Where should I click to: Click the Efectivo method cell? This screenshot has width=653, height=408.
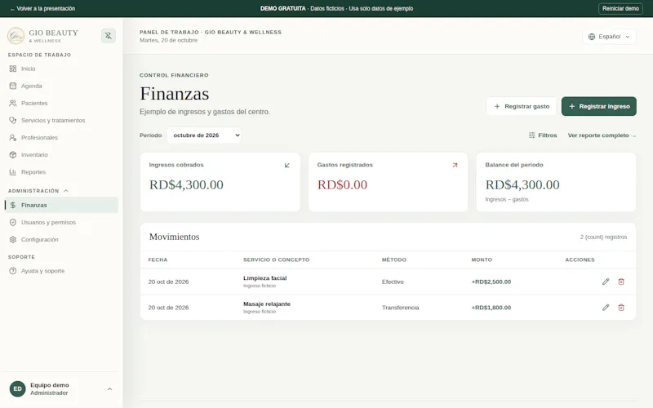[393, 282]
